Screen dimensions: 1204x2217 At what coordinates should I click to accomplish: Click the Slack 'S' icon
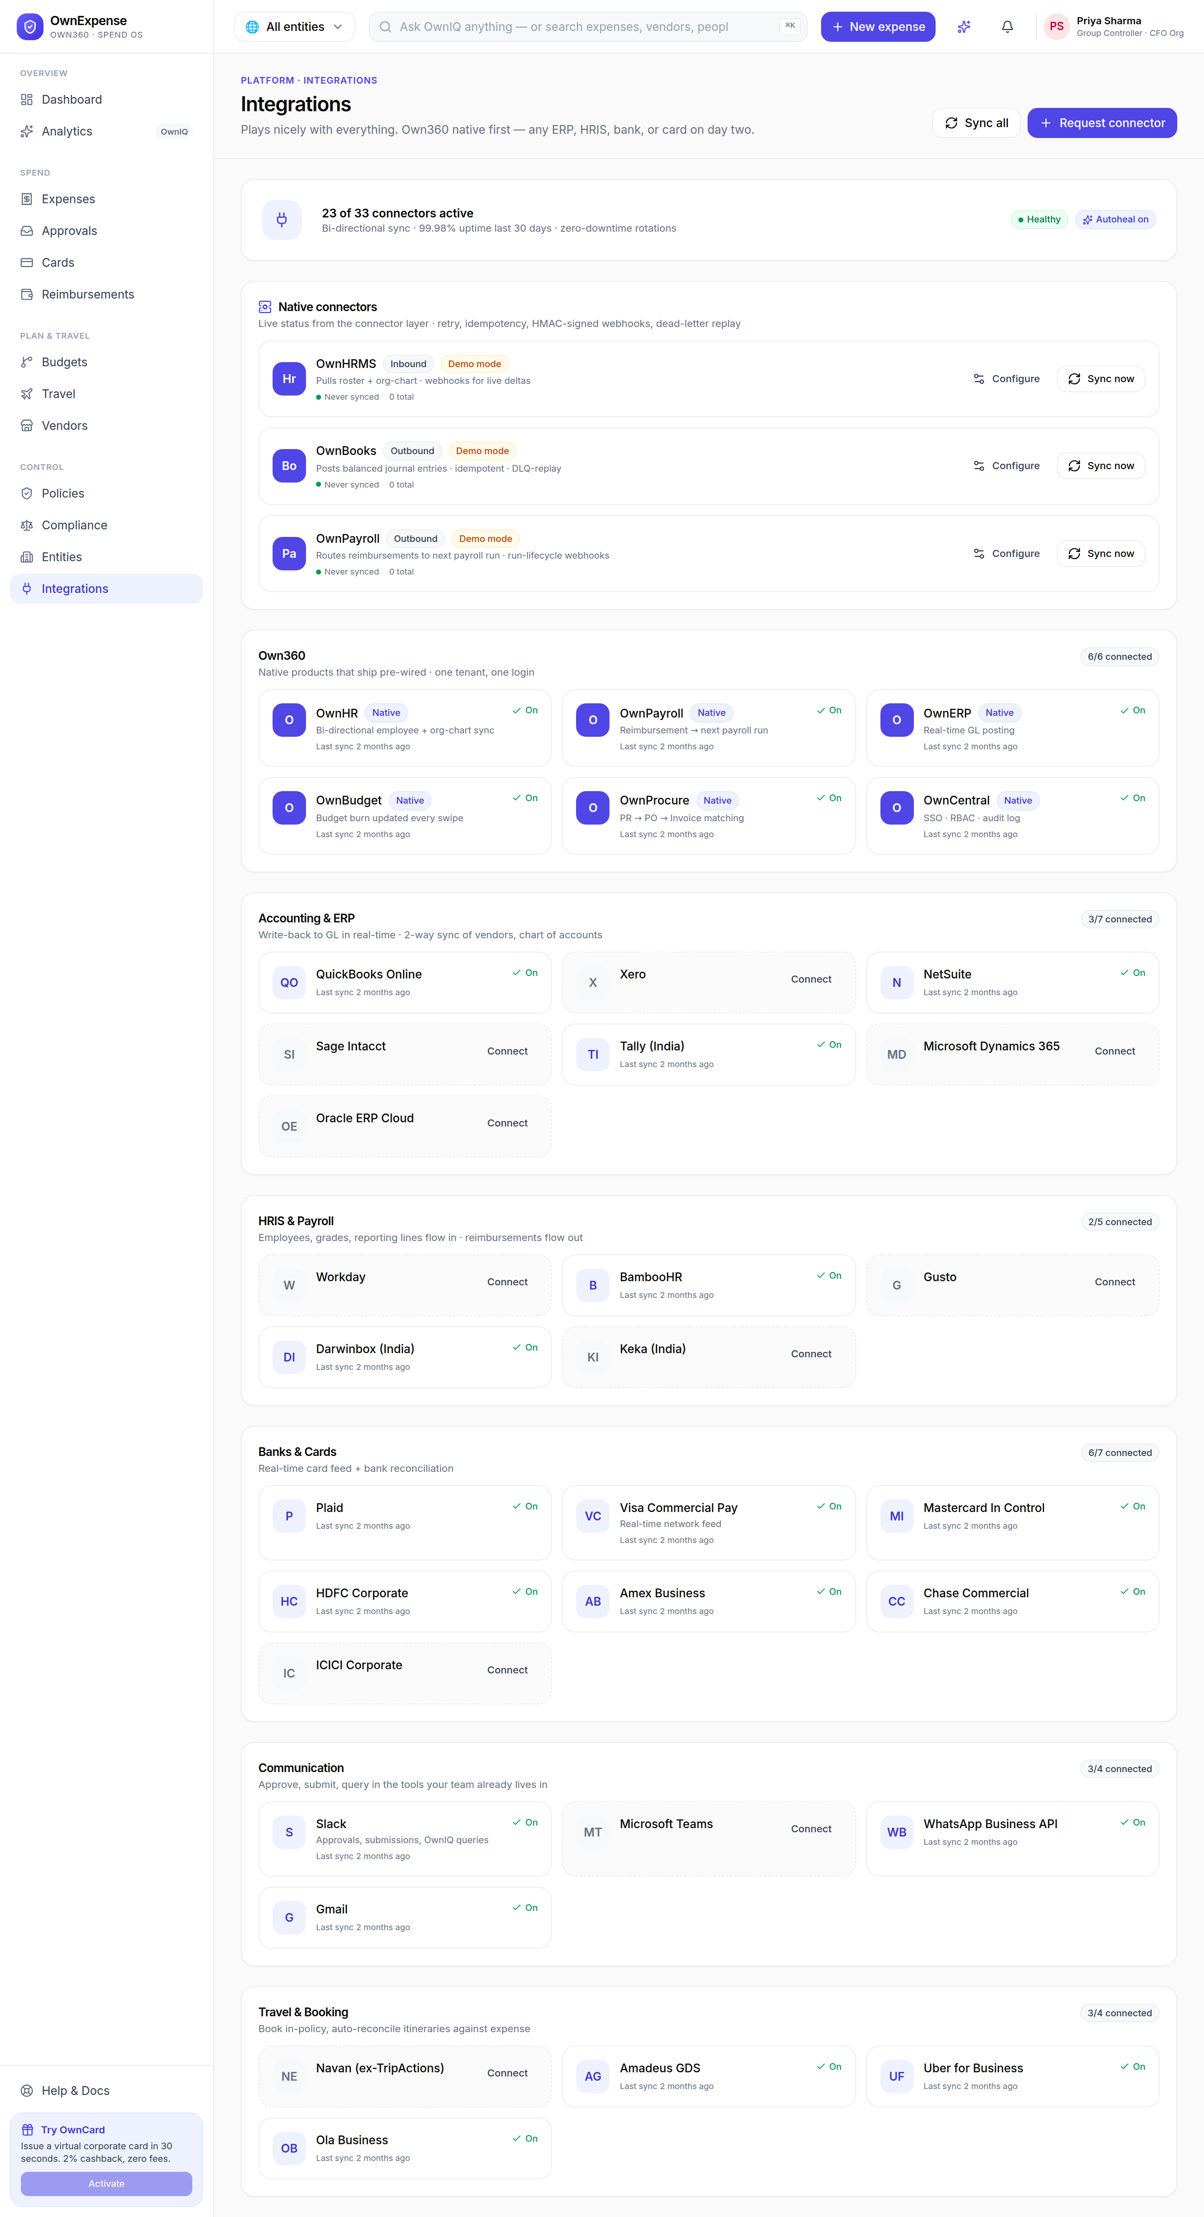click(289, 1832)
